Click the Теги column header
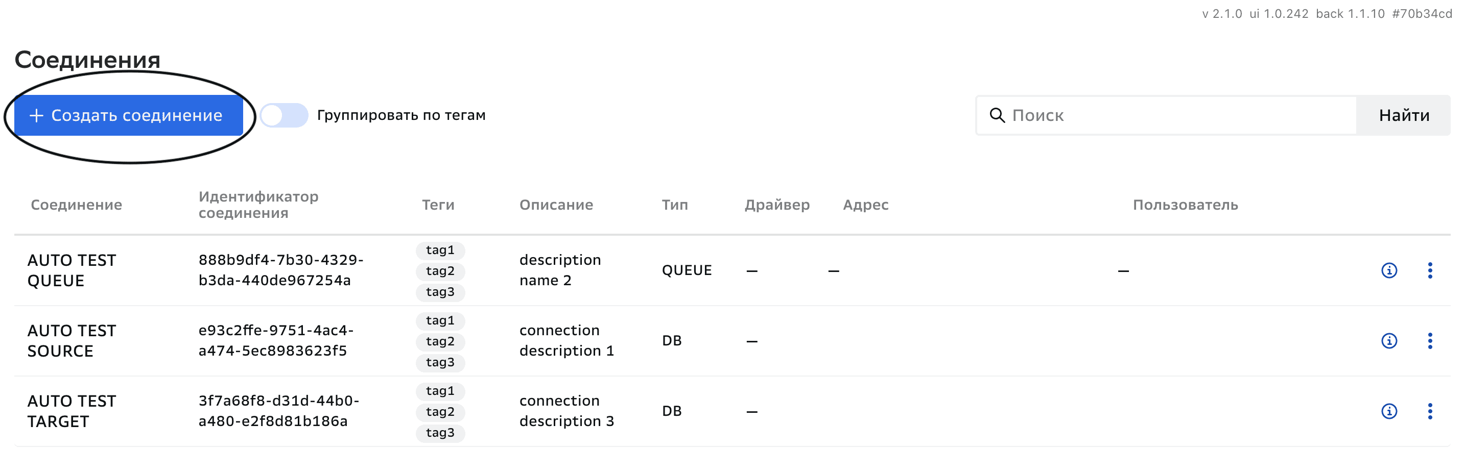Screen dimensions: 1464x449 point(438,205)
